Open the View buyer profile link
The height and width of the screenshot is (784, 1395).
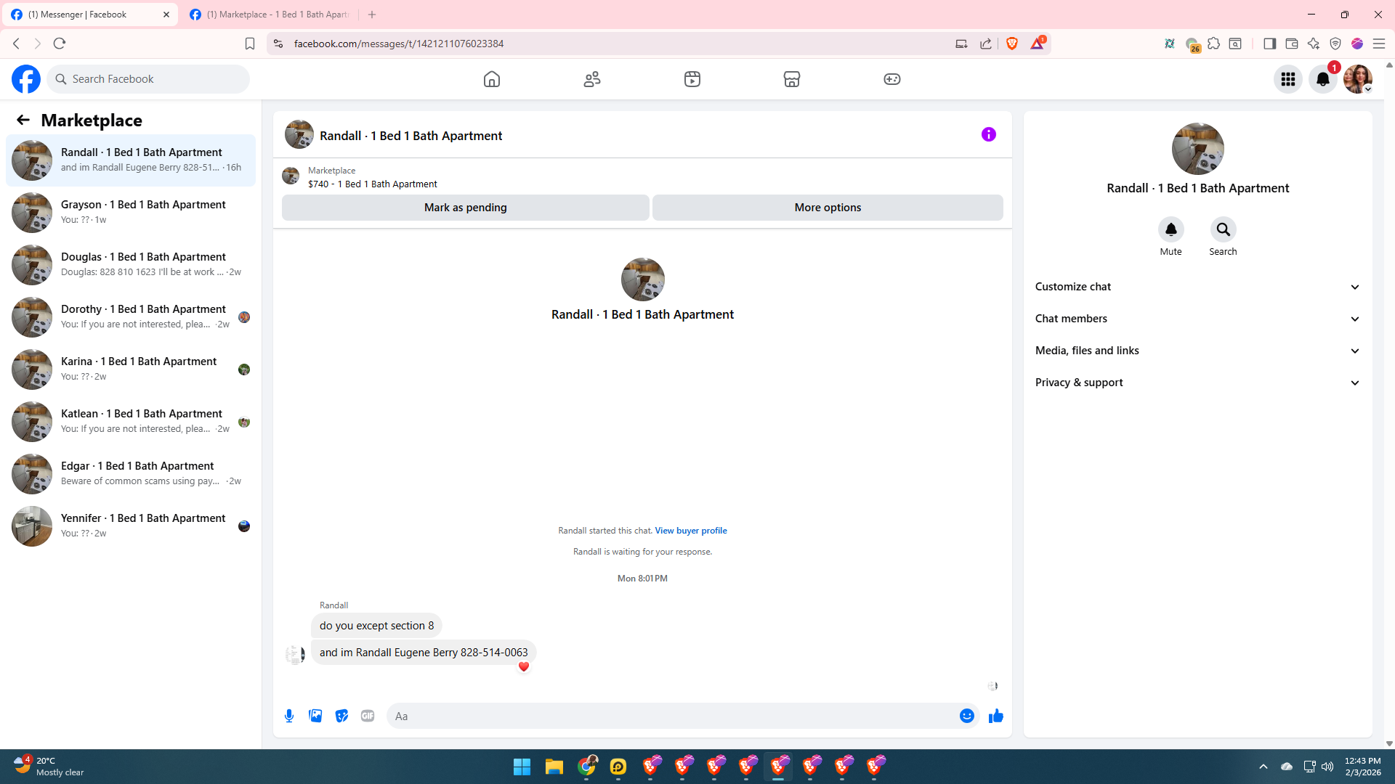tap(690, 531)
